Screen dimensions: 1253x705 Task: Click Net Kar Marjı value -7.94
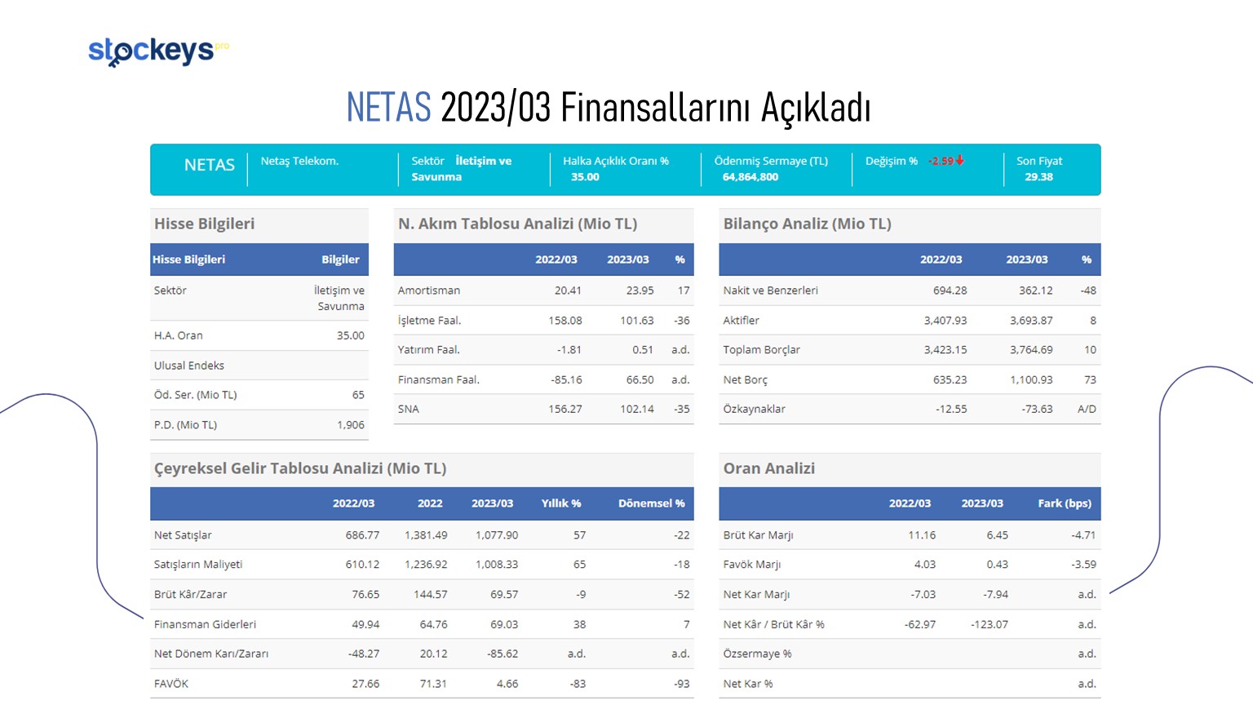click(x=995, y=594)
